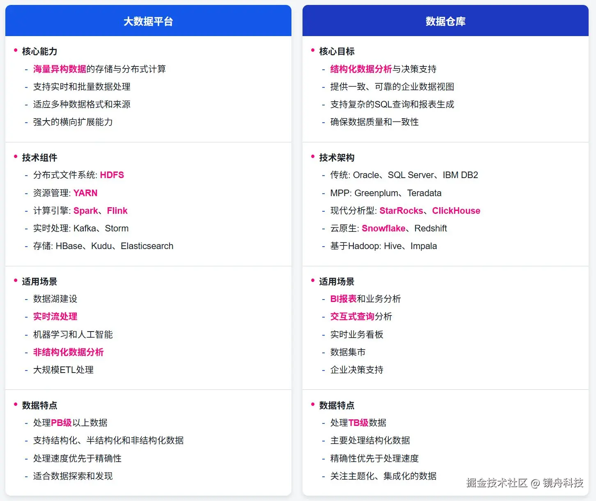Screen dimensions: 596x501
Task: Click the line 现代分析型: StarRocks、ClickHouse
Action: 405,210
